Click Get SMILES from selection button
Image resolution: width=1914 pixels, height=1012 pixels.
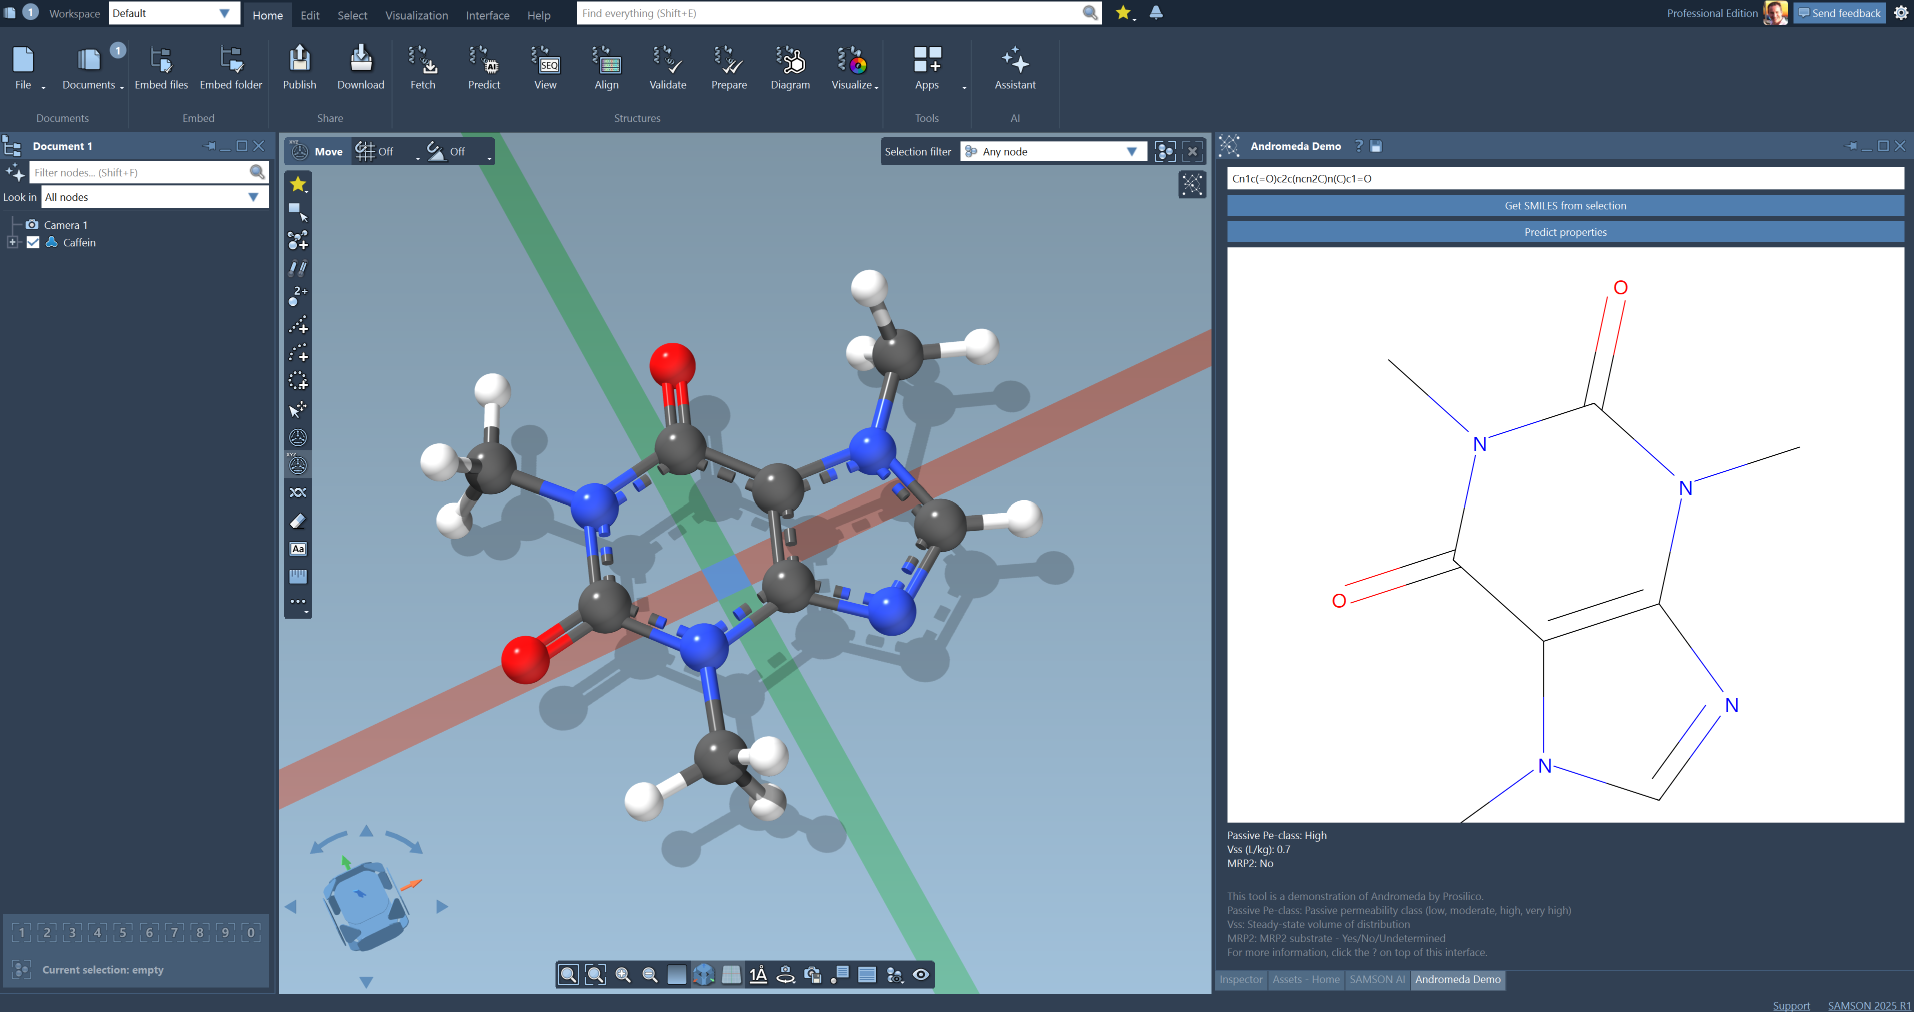[1565, 206]
